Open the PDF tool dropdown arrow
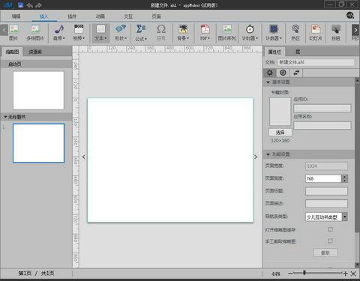Image resolution: width=360 pixels, height=281 pixels. pos(208,38)
